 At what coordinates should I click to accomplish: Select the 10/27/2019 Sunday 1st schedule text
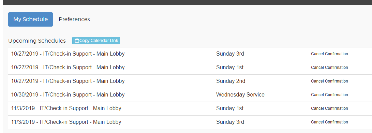point(68,68)
